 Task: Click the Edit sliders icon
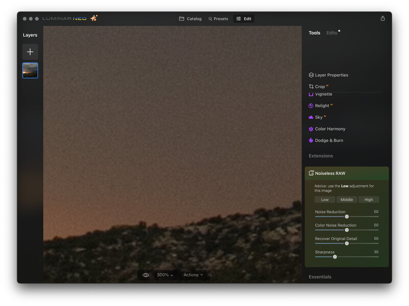coord(238,19)
